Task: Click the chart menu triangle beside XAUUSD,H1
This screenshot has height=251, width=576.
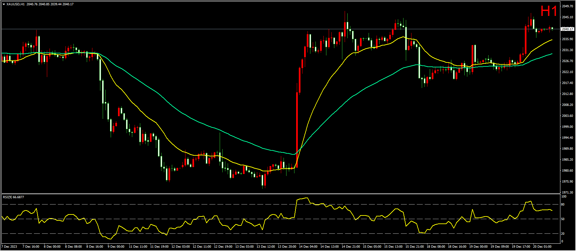Action: coord(4,4)
